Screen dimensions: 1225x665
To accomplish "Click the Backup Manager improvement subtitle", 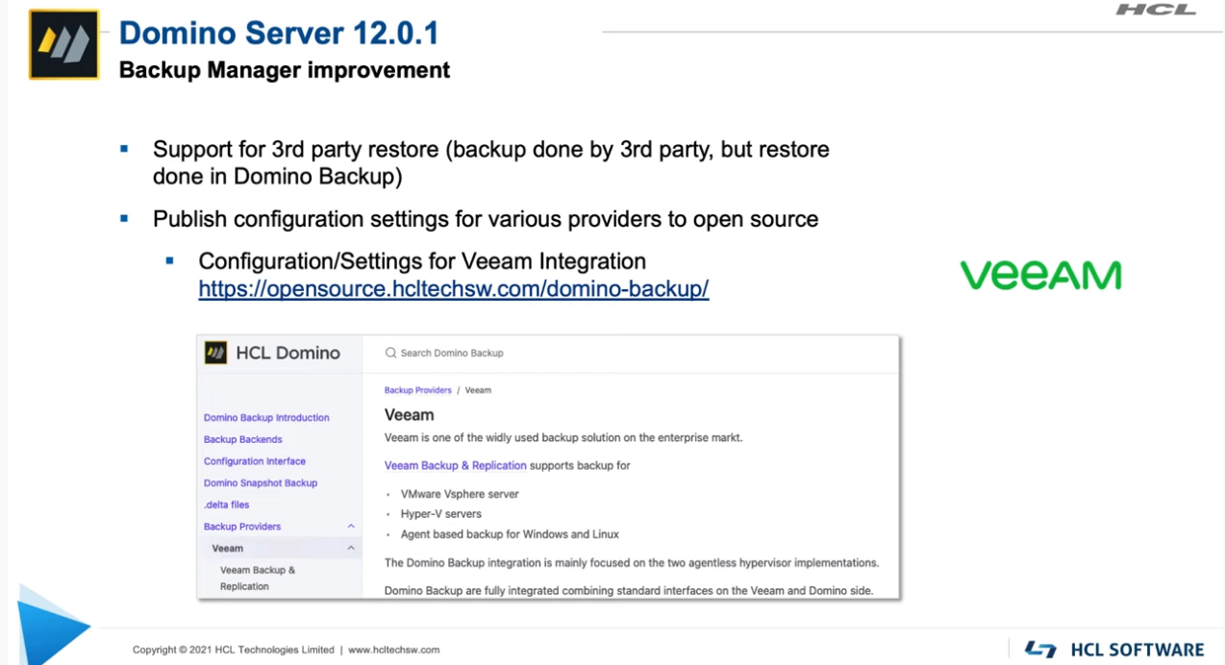I will pos(285,70).
